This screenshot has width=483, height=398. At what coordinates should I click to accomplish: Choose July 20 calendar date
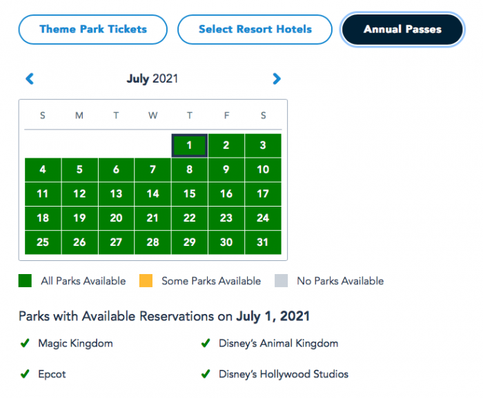click(x=116, y=218)
